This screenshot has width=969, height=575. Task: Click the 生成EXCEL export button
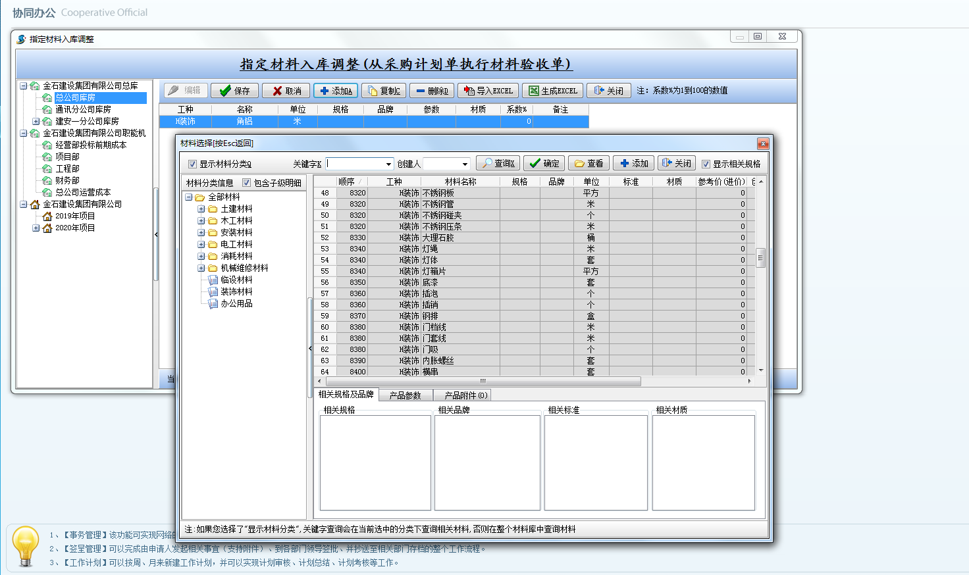(x=552, y=91)
